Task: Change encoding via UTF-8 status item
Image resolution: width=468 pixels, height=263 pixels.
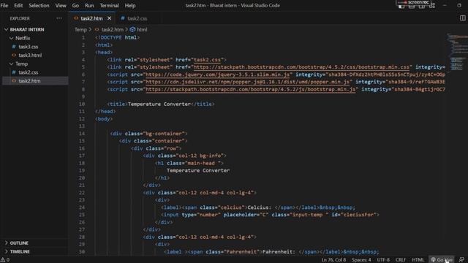Action: (383, 260)
